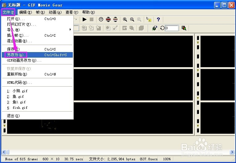Screen dimensions: 236x163
Task: Click the thin red film strip icon
Action: (x=115, y=19)
